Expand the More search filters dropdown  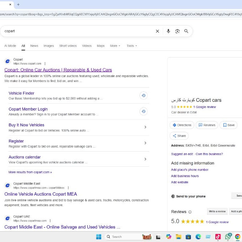[115, 46]
